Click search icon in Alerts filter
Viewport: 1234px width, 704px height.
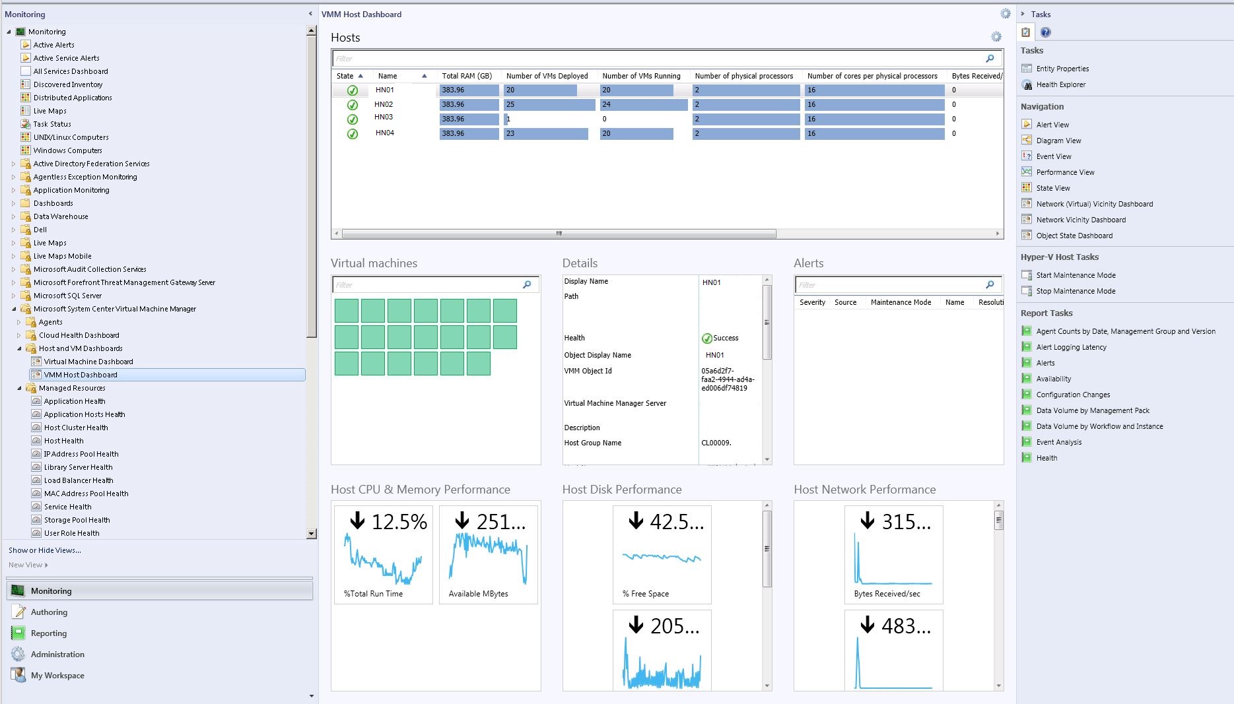[x=990, y=284]
